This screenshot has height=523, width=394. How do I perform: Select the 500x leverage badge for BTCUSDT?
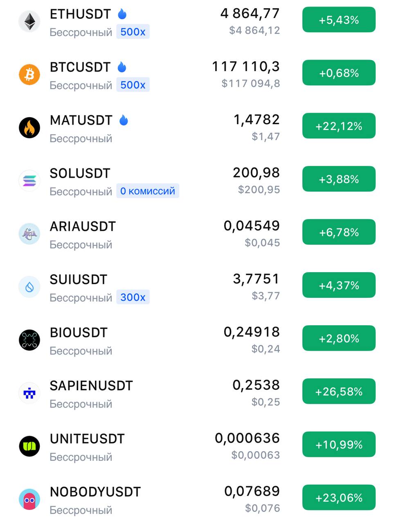click(133, 85)
